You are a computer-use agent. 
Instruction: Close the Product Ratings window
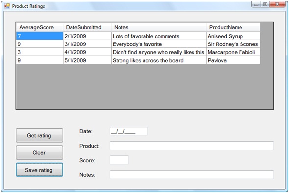(277, 4)
